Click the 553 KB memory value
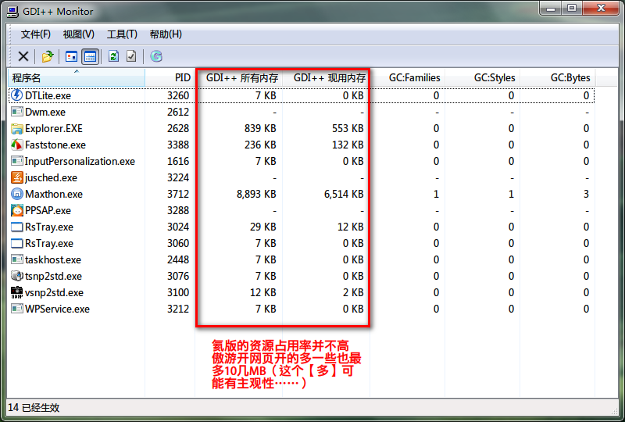Screen dimensions: 625x422 pyautogui.click(x=348, y=128)
